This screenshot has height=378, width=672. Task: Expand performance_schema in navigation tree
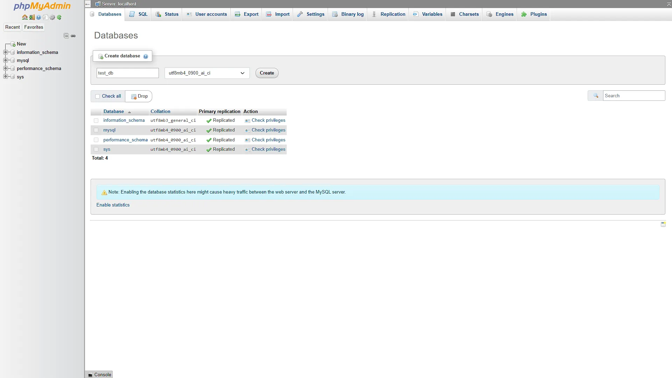[5, 68]
